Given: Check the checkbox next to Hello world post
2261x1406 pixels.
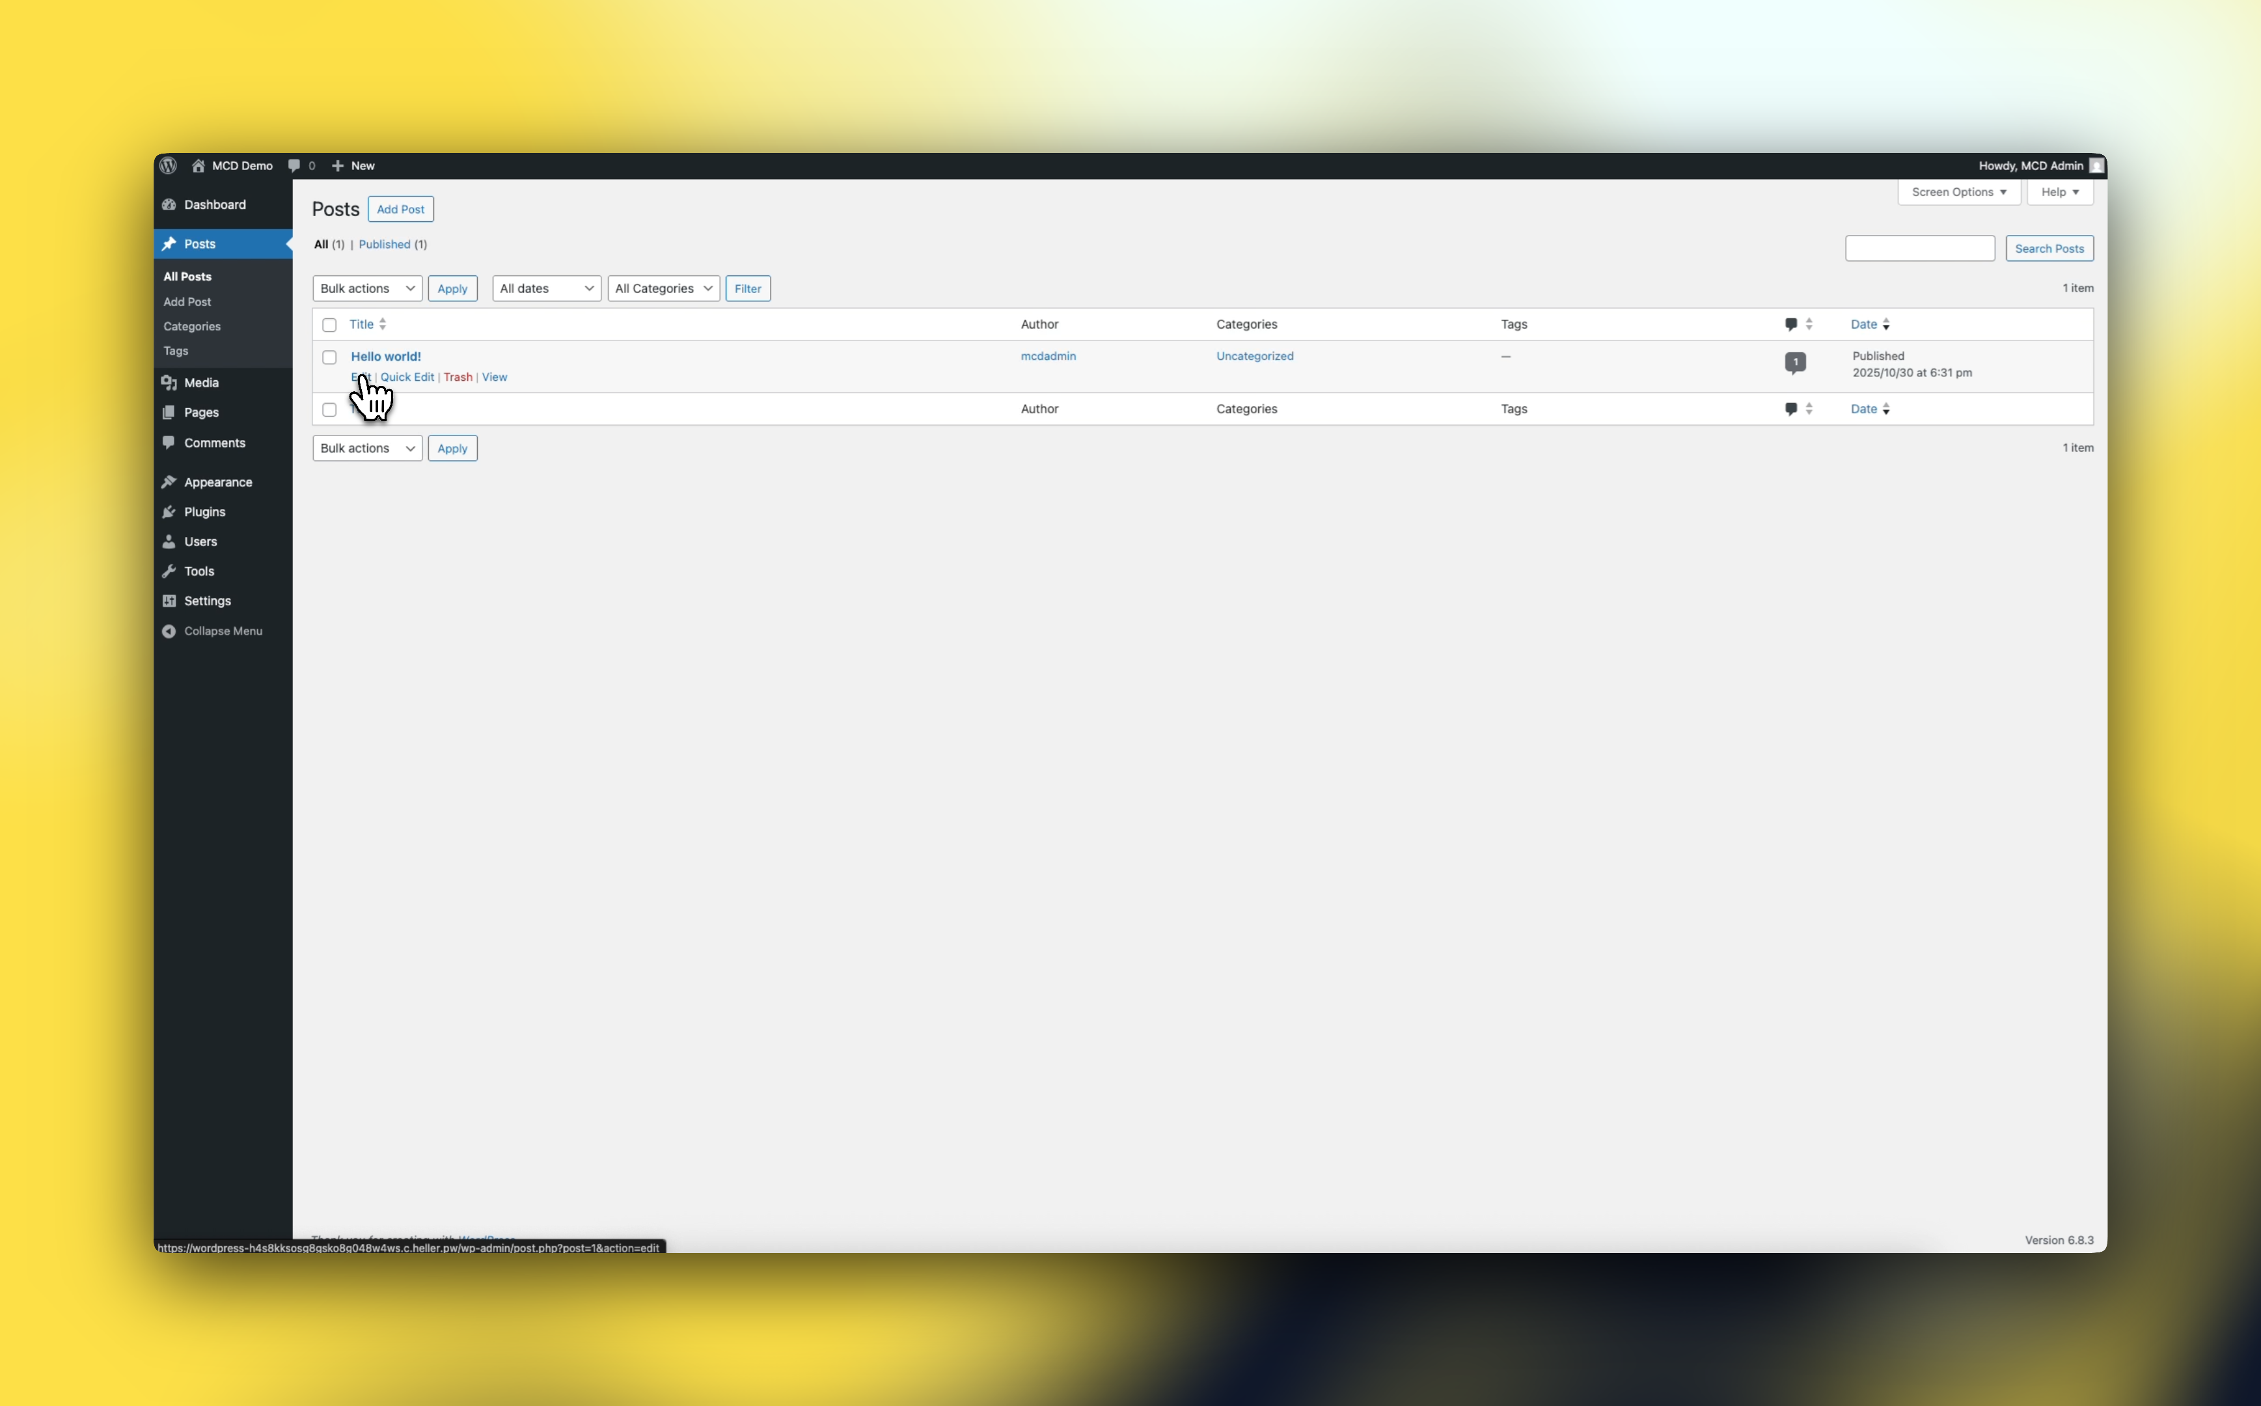Looking at the screenshot, I should coord(330,357).
